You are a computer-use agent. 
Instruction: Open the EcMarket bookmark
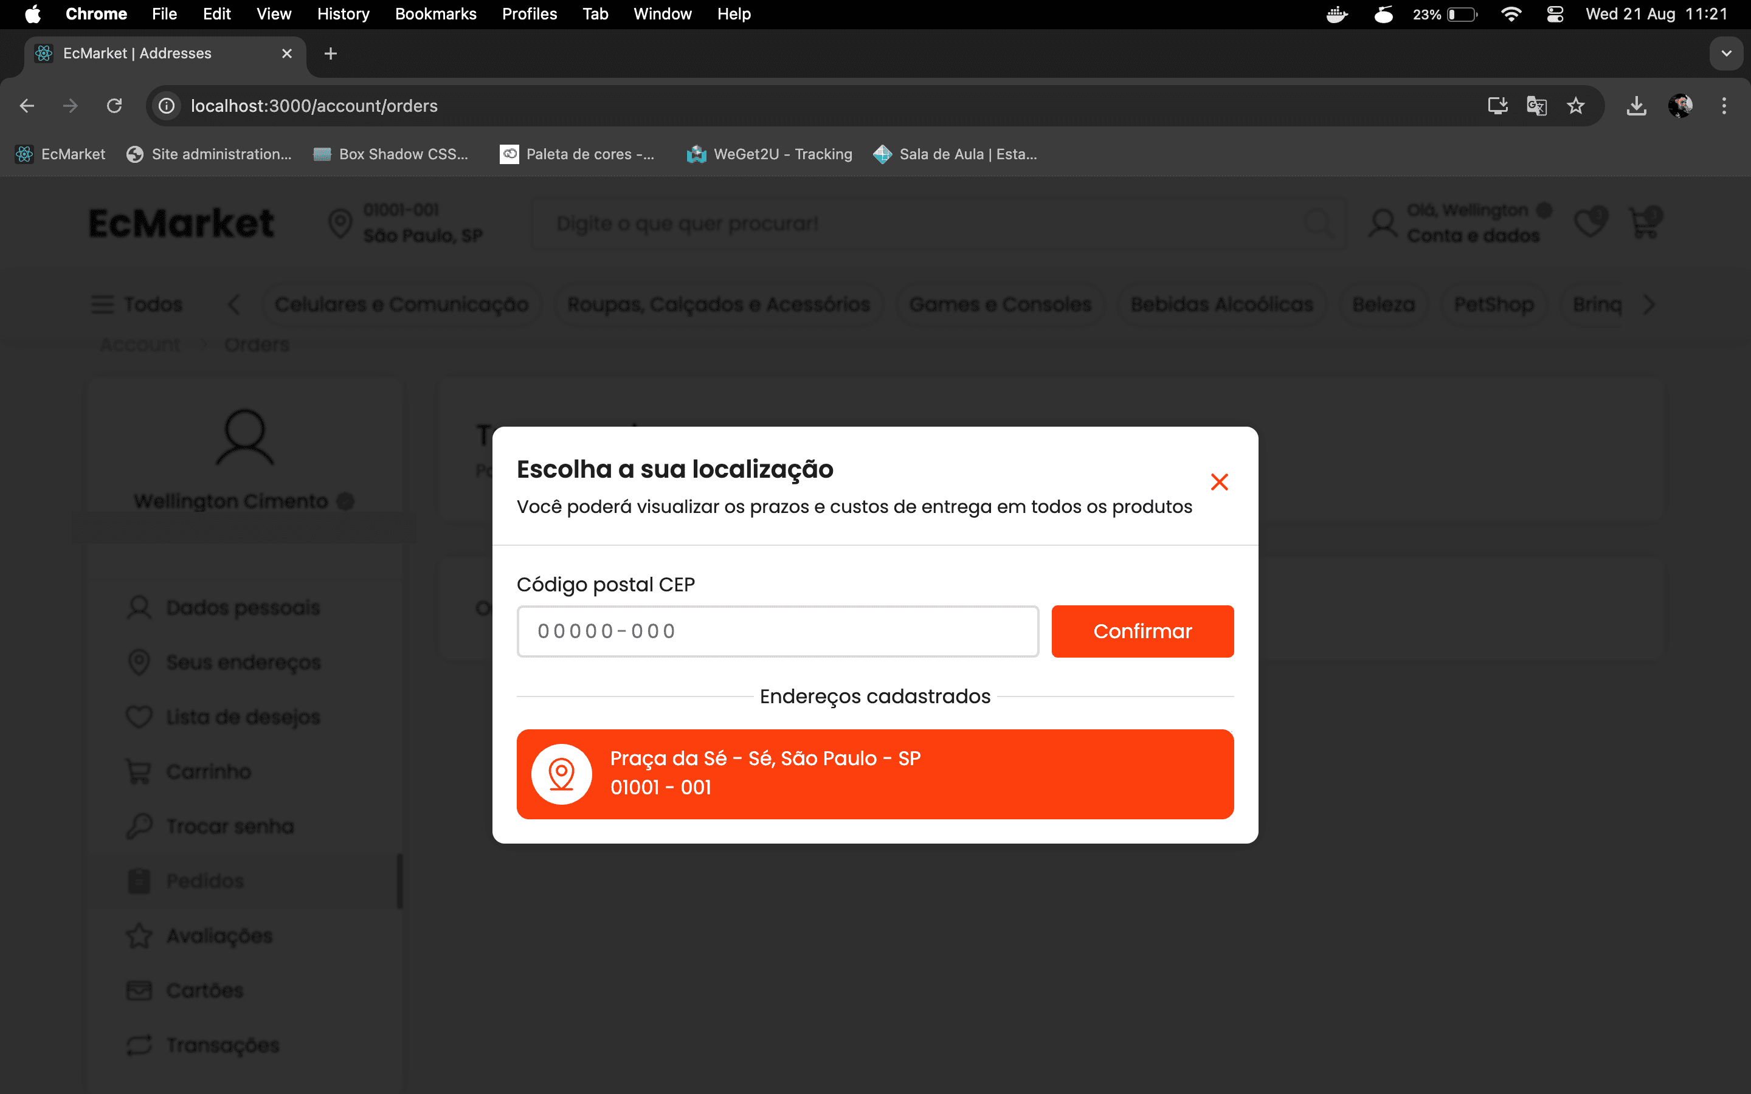coord(61,154)
